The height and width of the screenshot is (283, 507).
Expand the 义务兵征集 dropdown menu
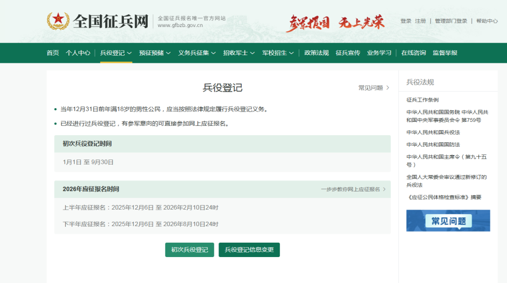pos(197,53)
